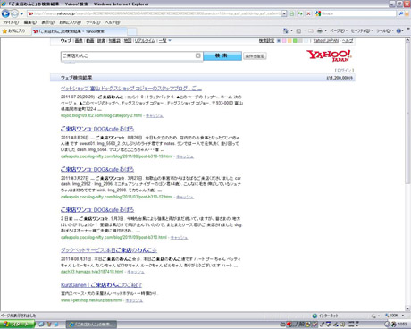Click the blue 検索 search button

point(222,55)
